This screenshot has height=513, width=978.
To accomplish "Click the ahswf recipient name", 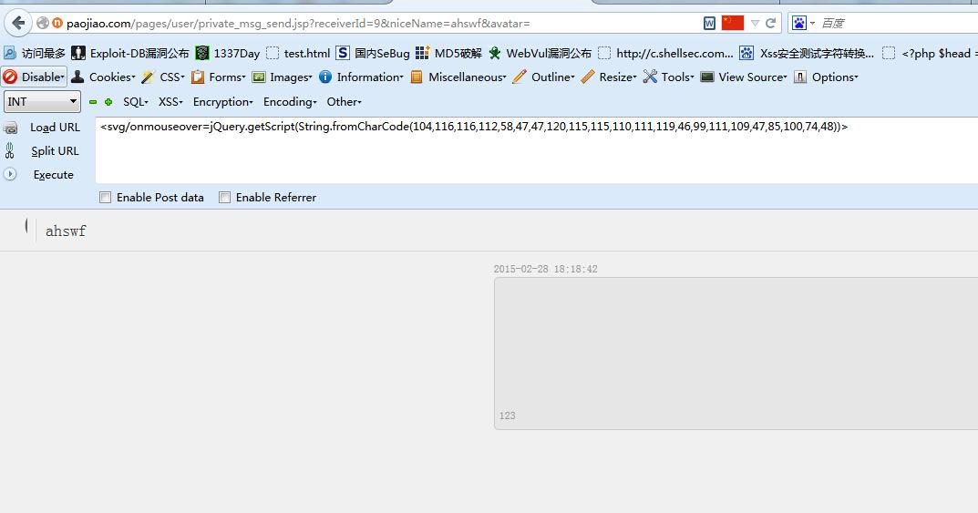I will [x=66, y=231].
